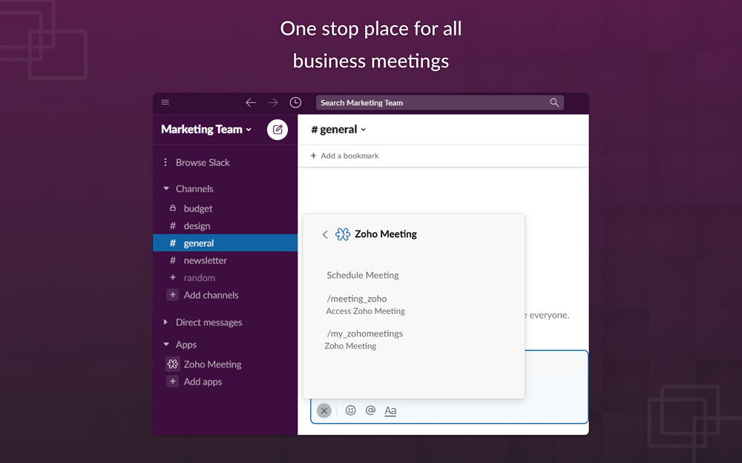Click the three-dot icon beside Browse Slack
742x463 pixels.
pos(165,162)
